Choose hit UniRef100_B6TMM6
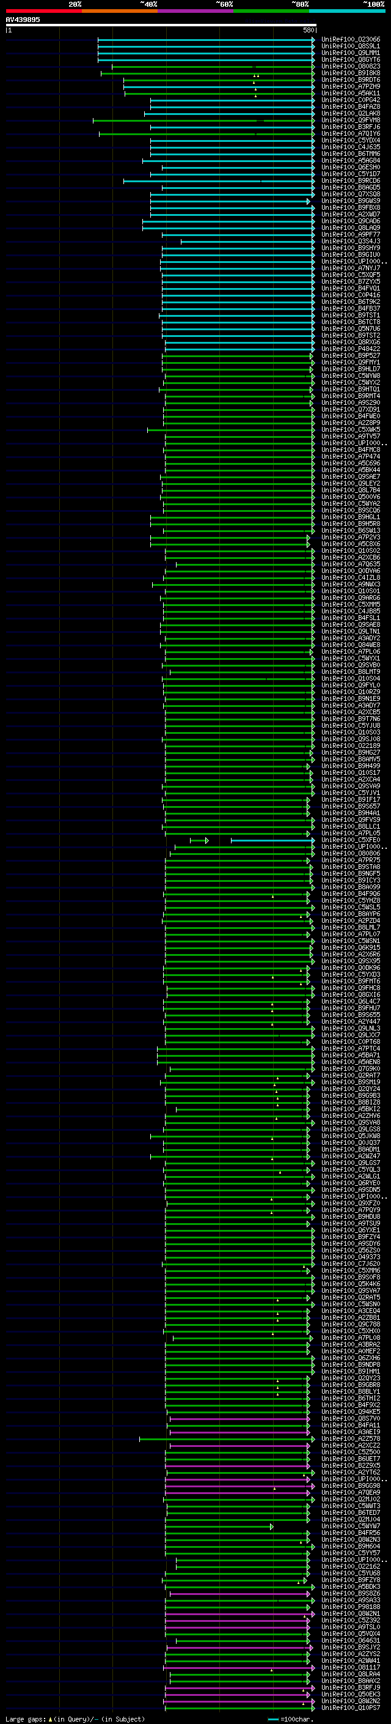391x1724 pixels. (350, 154)
